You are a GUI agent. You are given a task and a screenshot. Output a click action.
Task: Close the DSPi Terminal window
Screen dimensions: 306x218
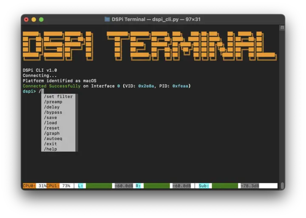pos(26,20)
